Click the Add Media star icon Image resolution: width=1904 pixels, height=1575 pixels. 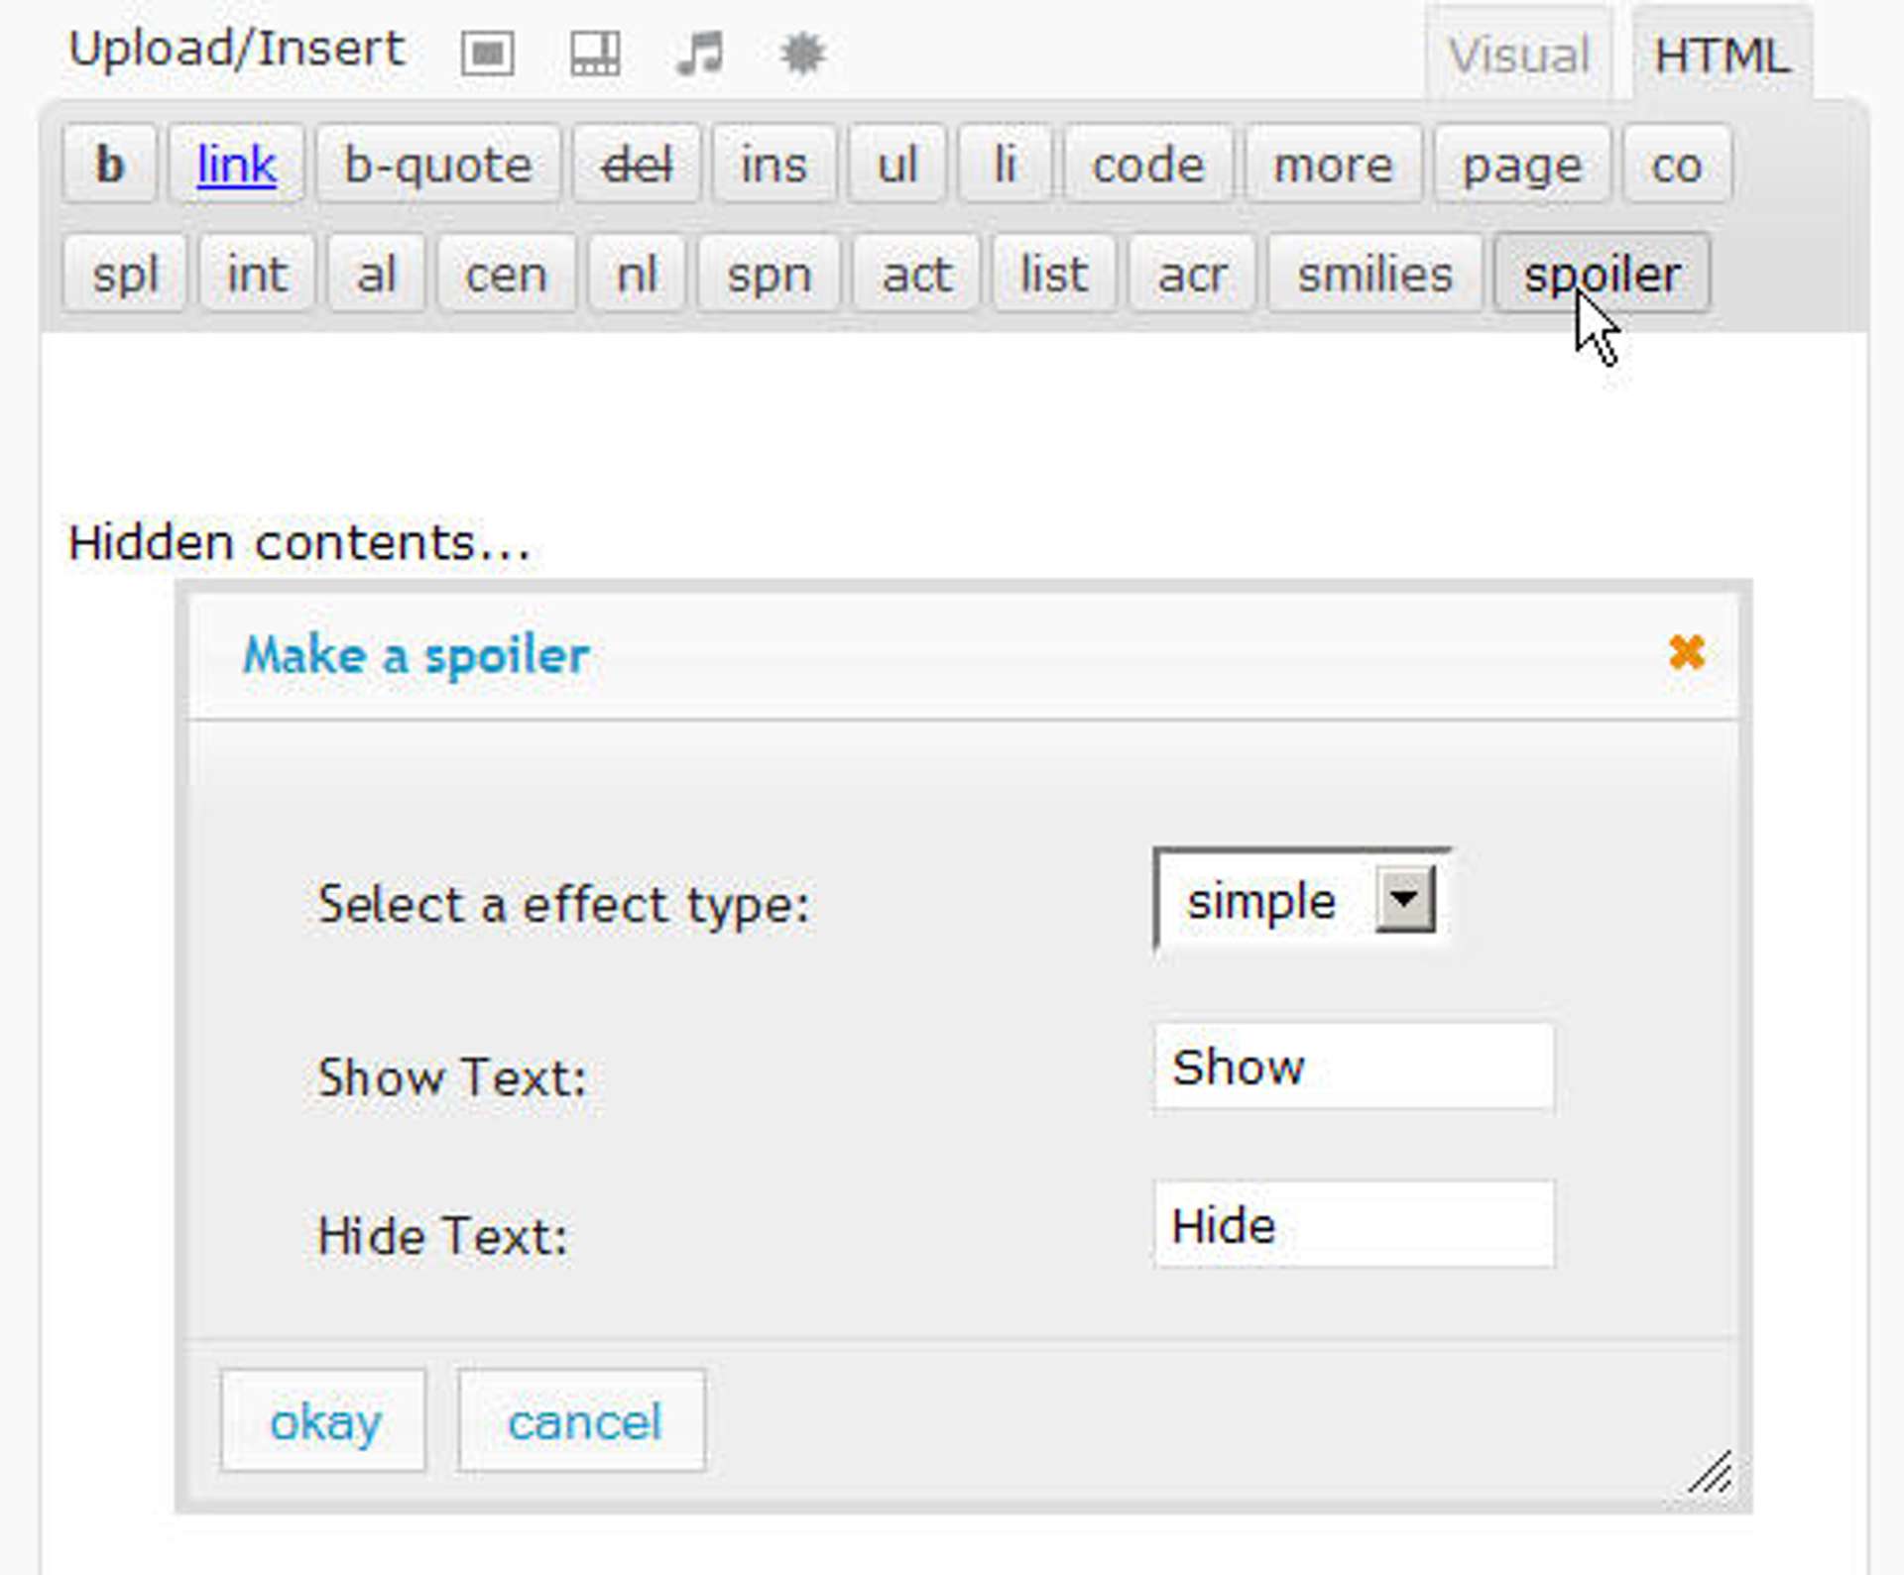pos(803,53)
